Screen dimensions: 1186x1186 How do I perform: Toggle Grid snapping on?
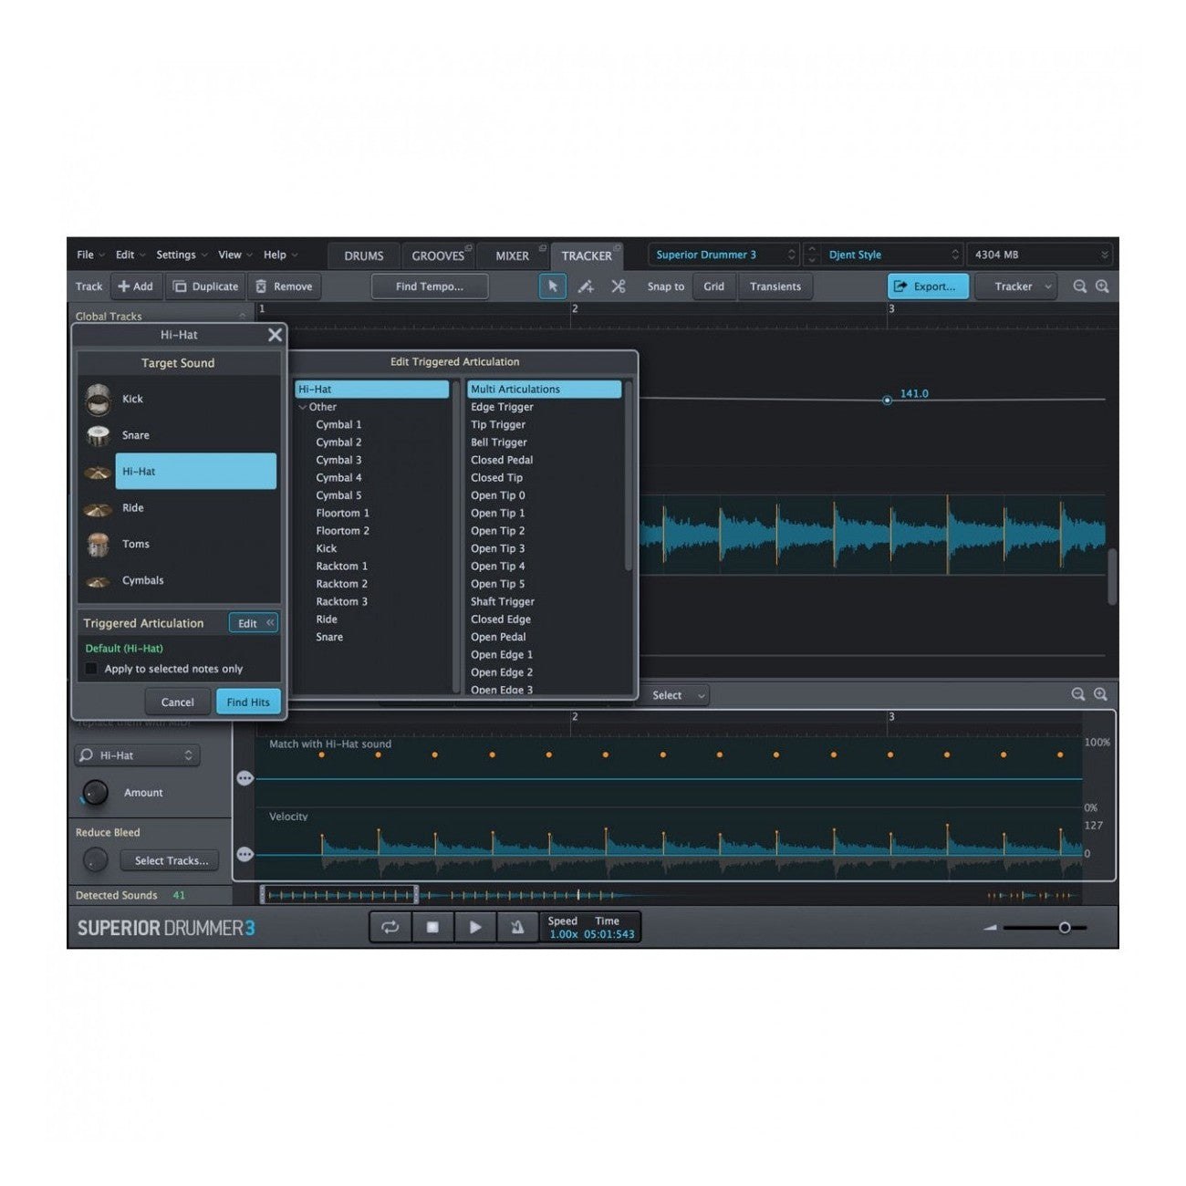pos(714,286)
